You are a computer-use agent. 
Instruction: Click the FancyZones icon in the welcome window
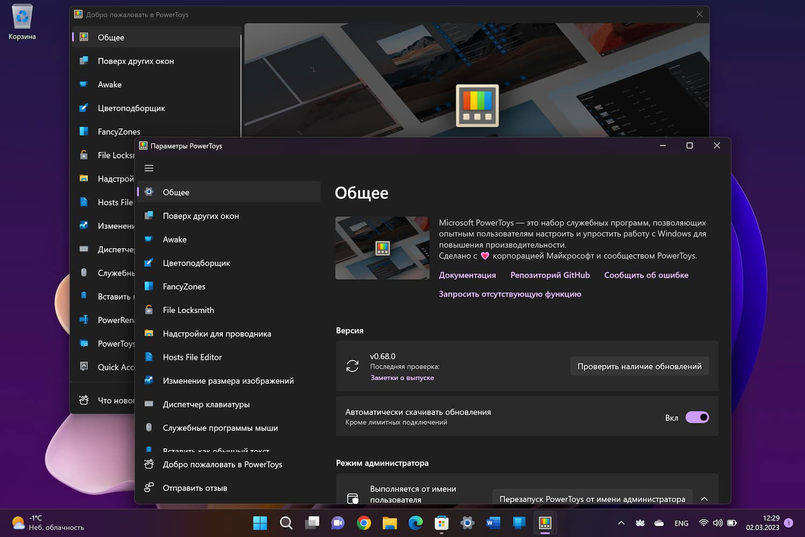(84, 132)
